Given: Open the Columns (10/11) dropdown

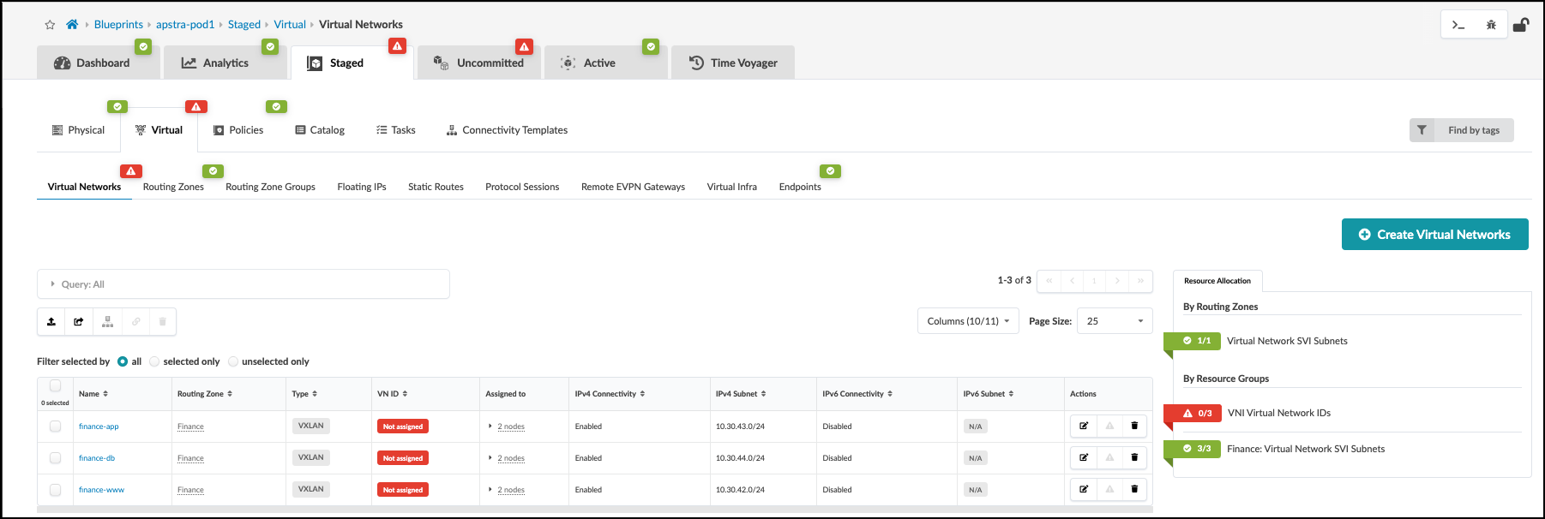Looking at the screenshot, I should 967,321.
